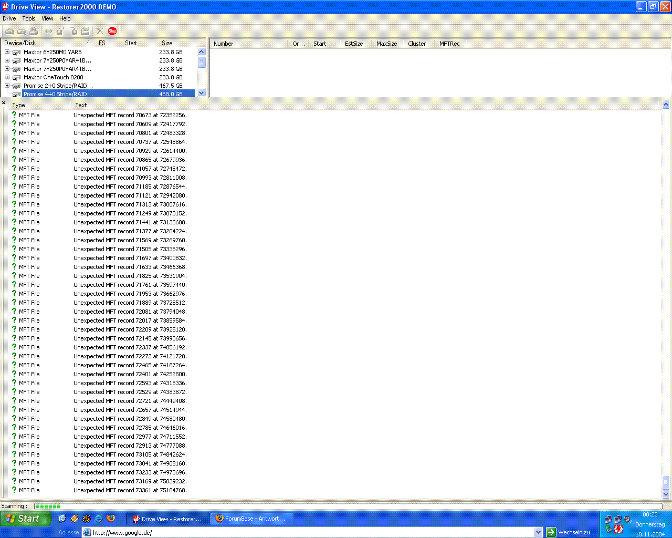The image size is (672, 538).
Task: Click drive icon of Maxtor OneTouch 0200
Action: pyautogui.click(x=16, y=78)
